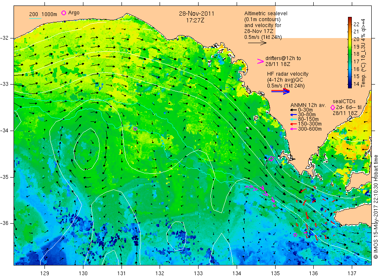Click the latitude label -35

(x=4, y=177)
